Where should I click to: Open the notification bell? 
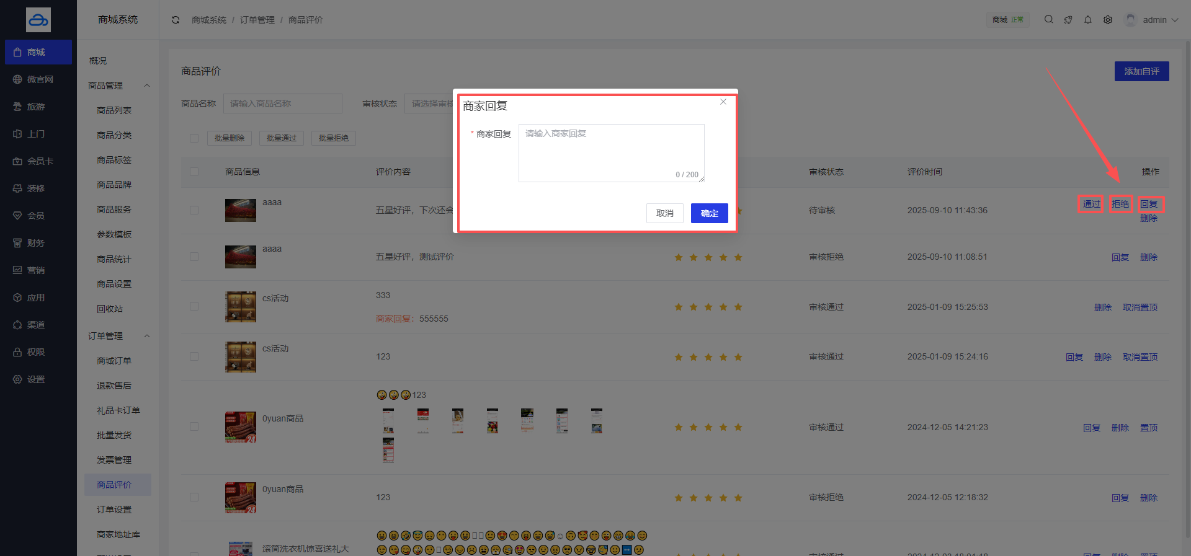pos(1087,20)
